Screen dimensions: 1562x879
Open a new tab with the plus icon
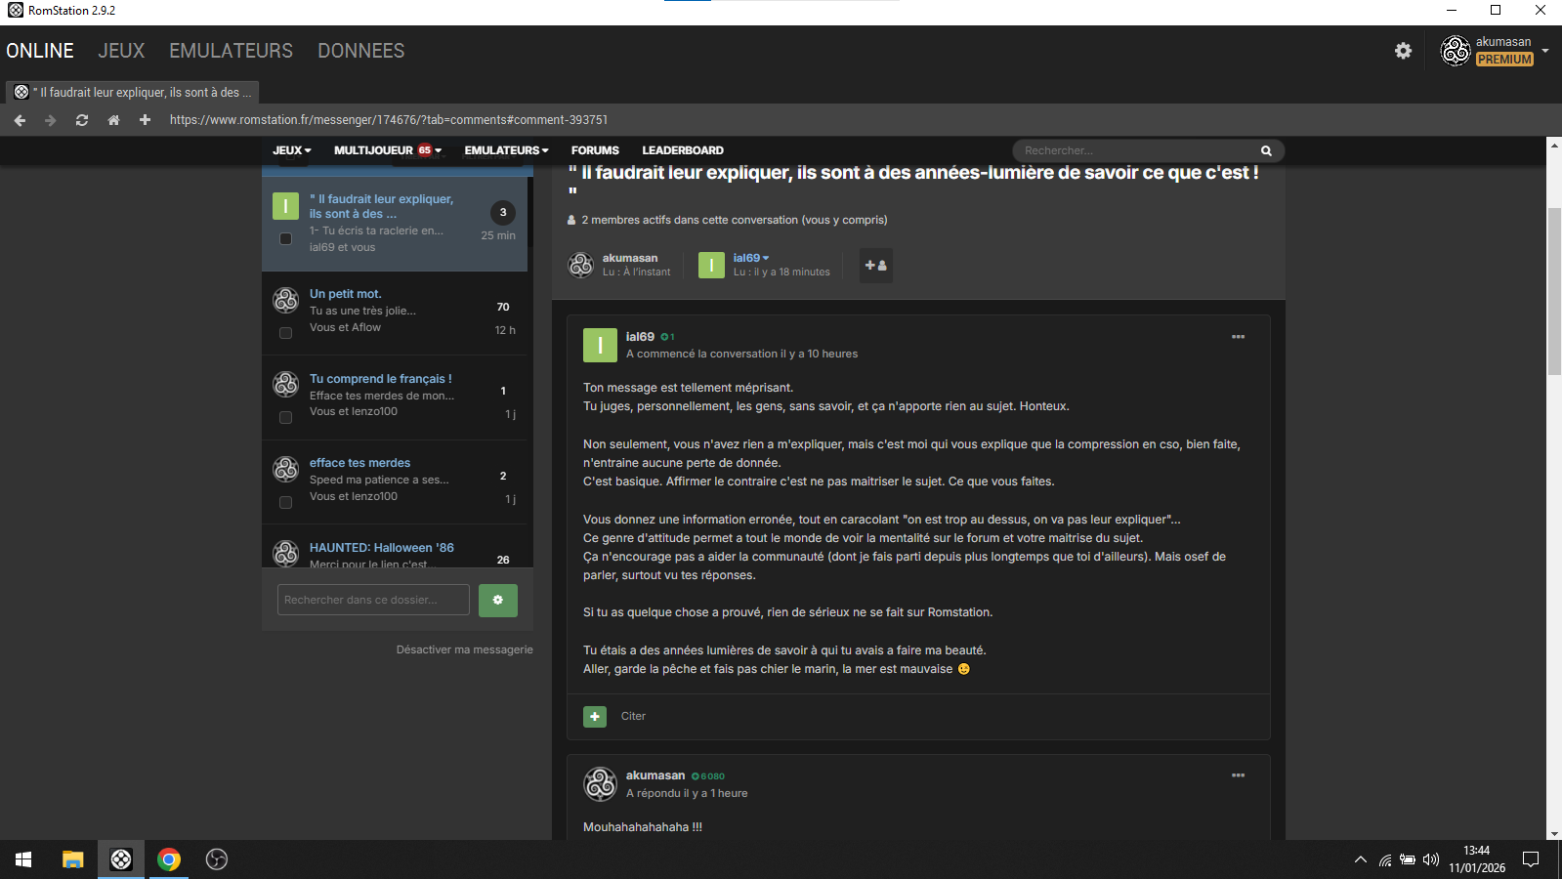tap(145, 120)
